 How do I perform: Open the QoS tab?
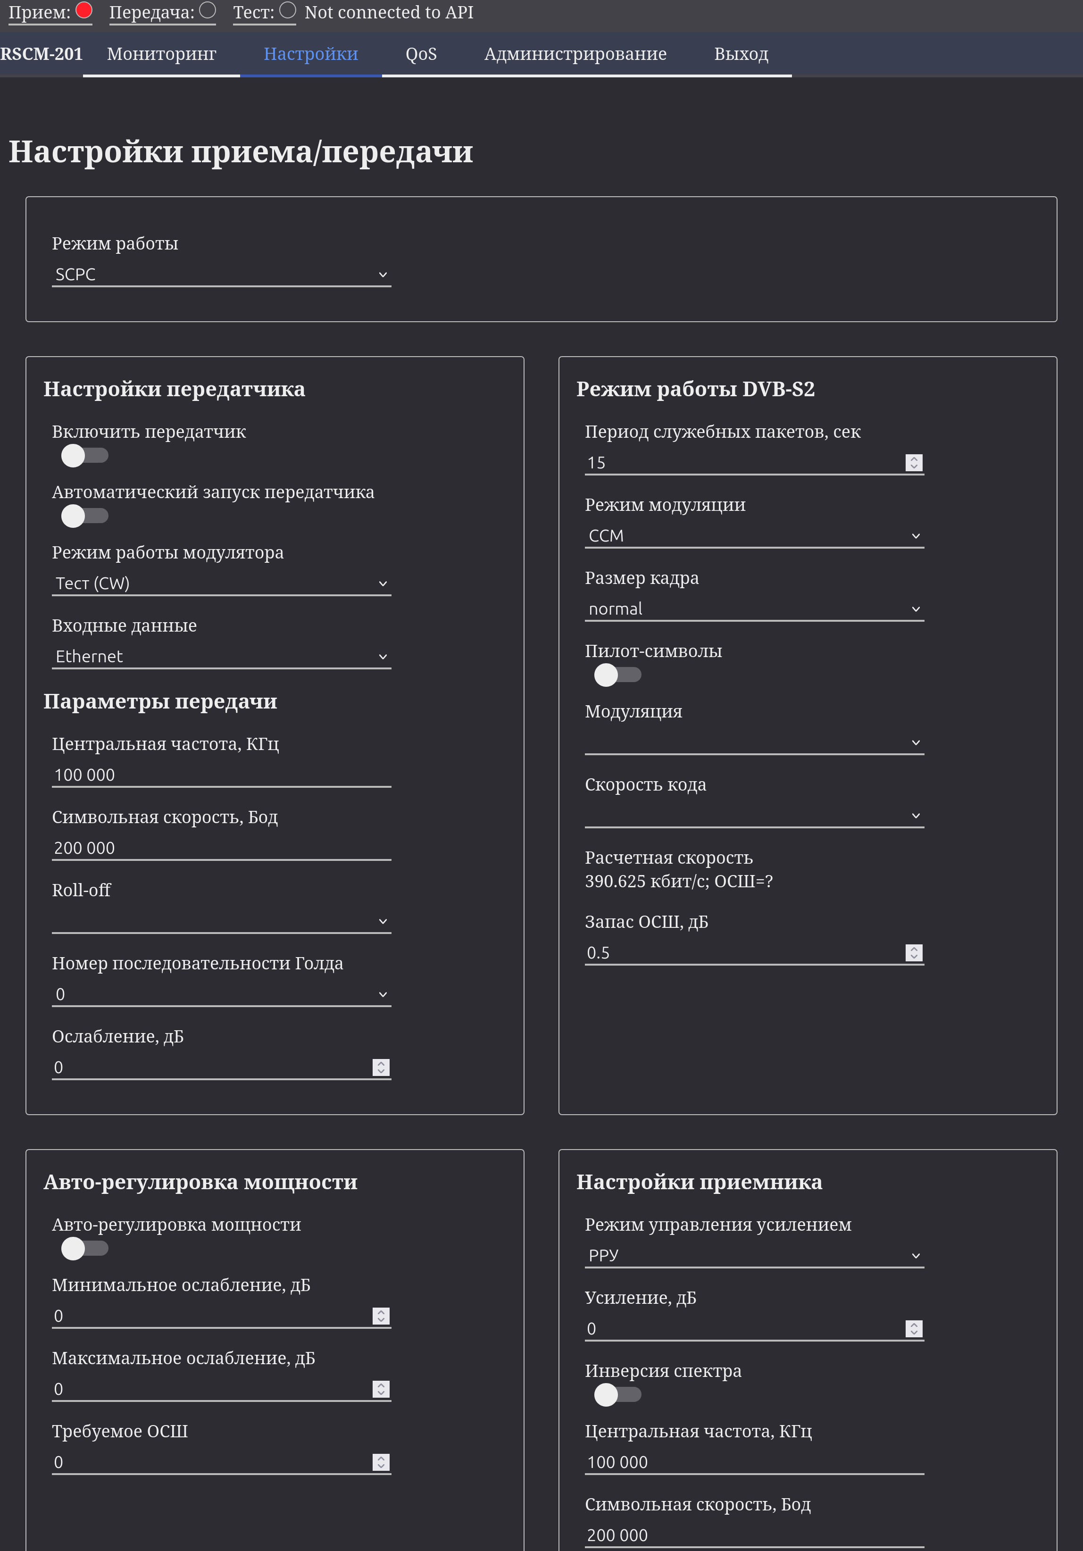pos(421,54)
